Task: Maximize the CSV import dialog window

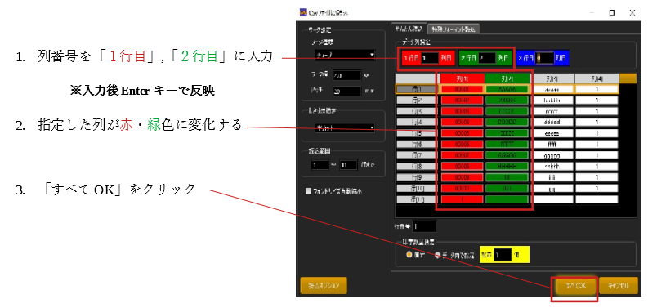Action: (x=612, y=13)
